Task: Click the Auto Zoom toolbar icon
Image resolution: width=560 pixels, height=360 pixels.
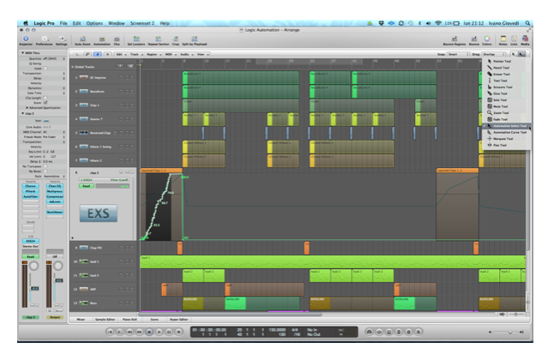Action: 82,40
